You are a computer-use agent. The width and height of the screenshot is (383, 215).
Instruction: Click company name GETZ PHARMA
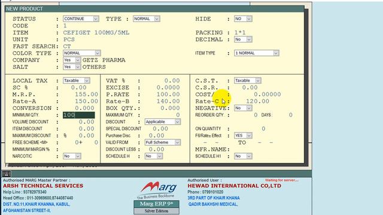104,60
